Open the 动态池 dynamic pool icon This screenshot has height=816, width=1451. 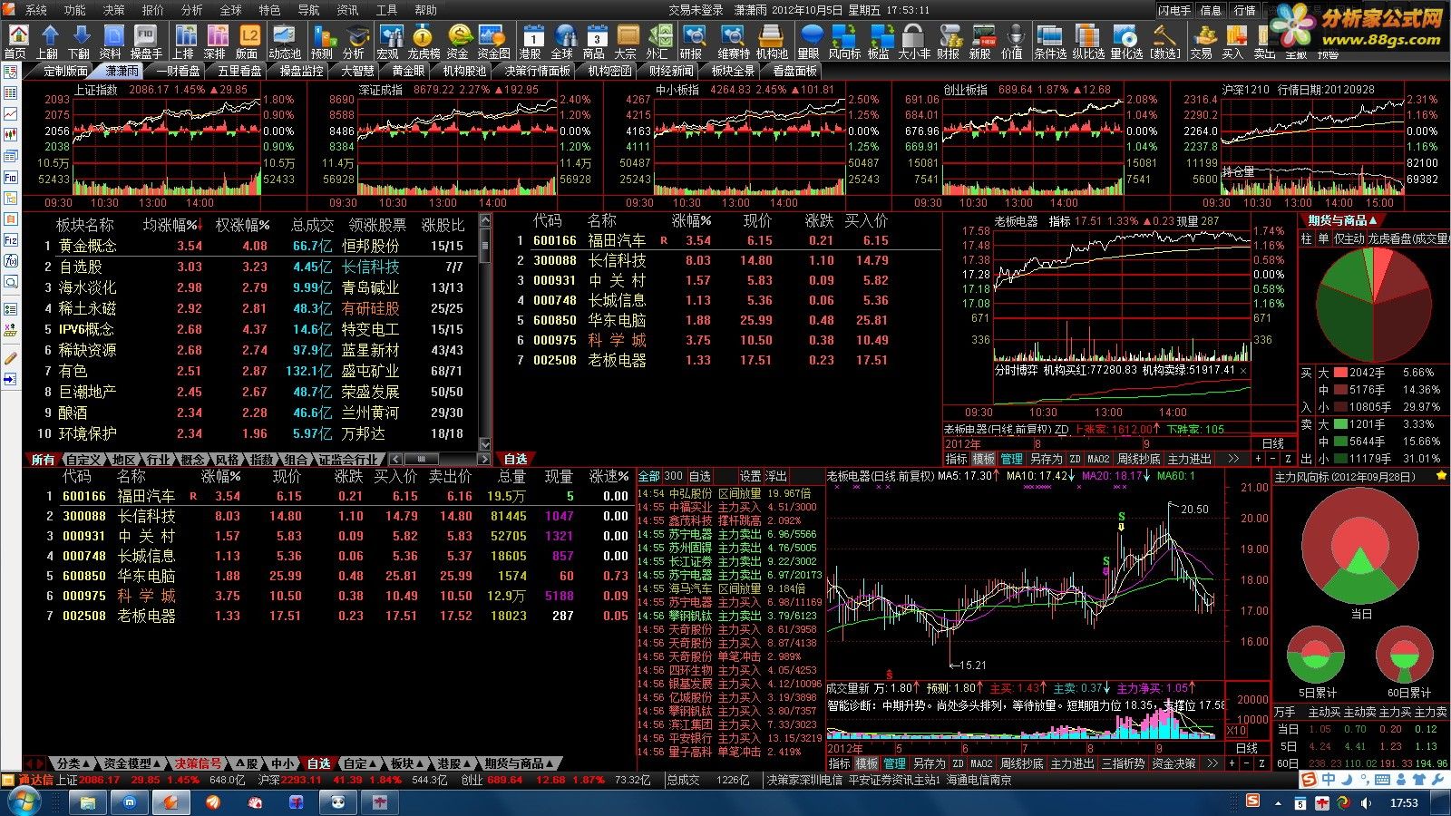tap(285, 41)
